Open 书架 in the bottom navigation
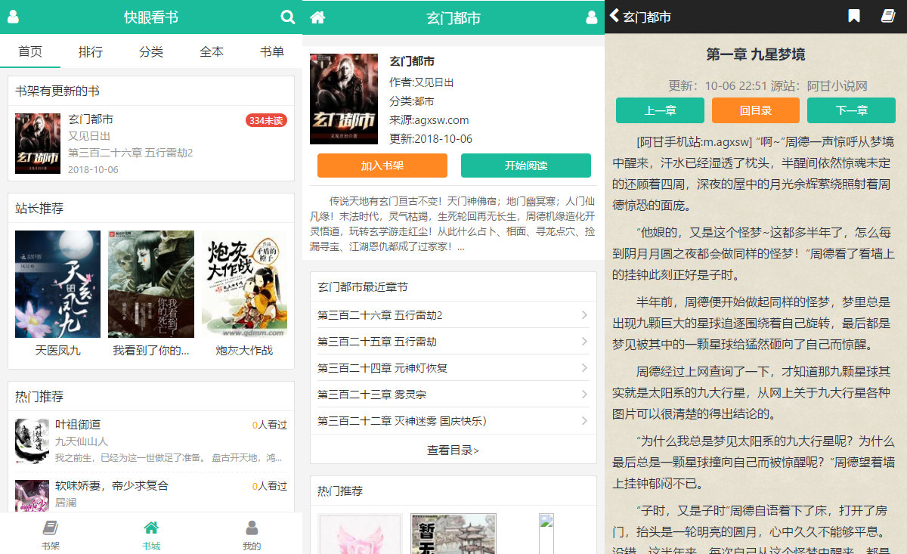Viewport: 907px width, 554px height. click(51, 535)
